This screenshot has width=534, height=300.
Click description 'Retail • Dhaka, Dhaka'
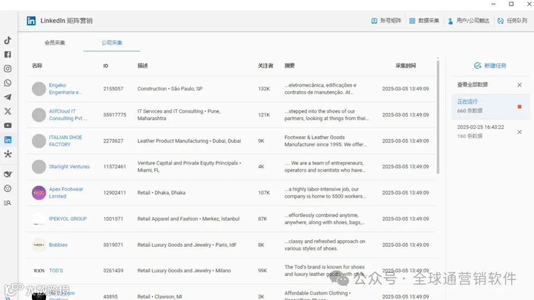[161, 192]
